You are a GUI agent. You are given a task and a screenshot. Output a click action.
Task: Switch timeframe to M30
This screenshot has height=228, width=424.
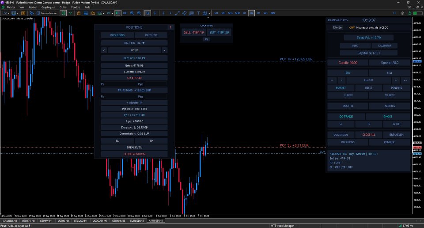[238, 13]
